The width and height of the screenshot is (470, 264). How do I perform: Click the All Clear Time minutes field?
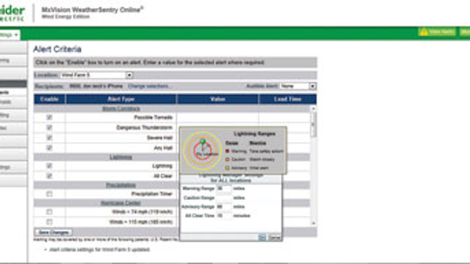(x=224, y=216)
